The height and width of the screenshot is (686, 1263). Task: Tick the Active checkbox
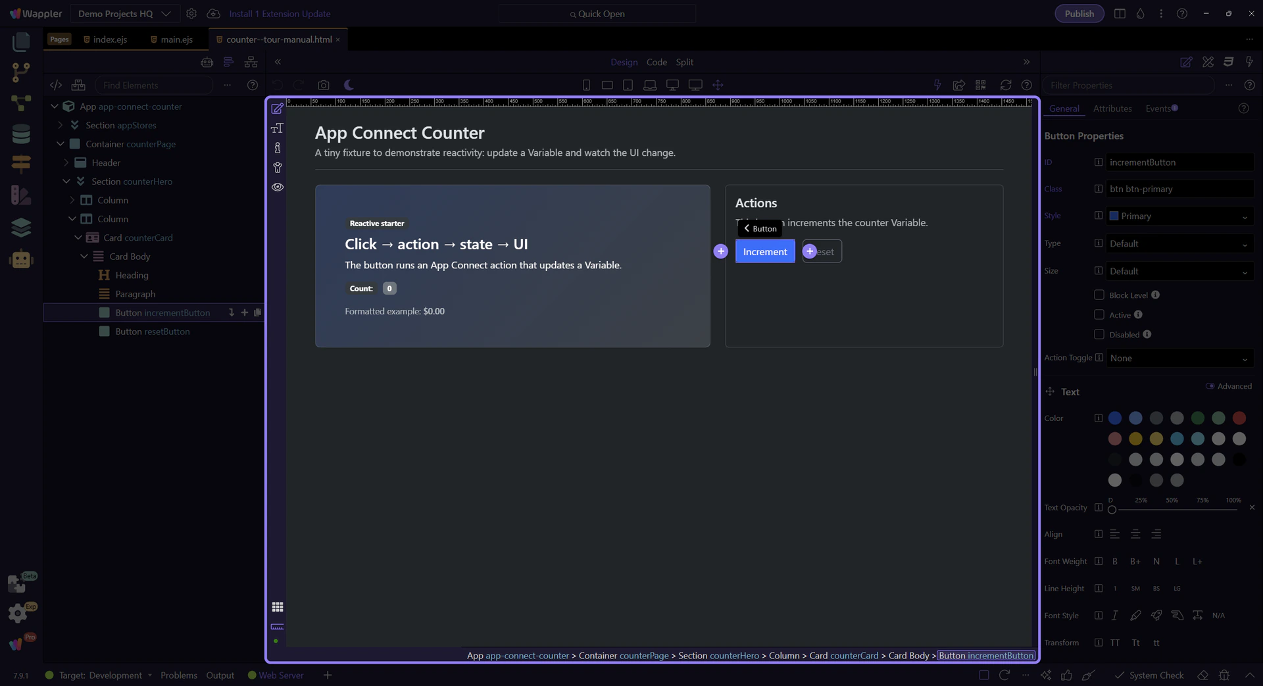click(x=1099, y=314)
